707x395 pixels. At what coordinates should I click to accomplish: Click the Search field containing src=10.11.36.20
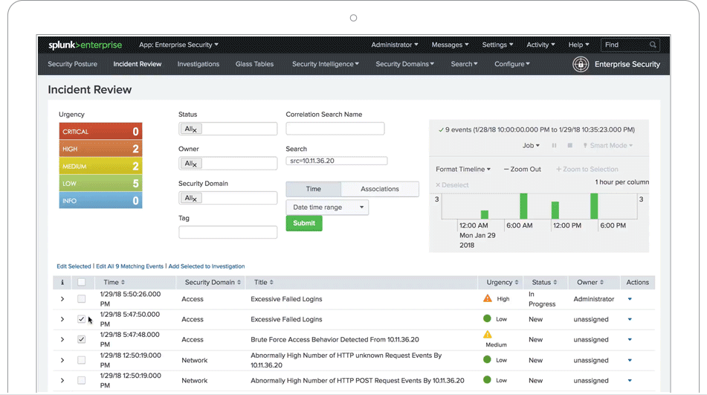[336, 161]
